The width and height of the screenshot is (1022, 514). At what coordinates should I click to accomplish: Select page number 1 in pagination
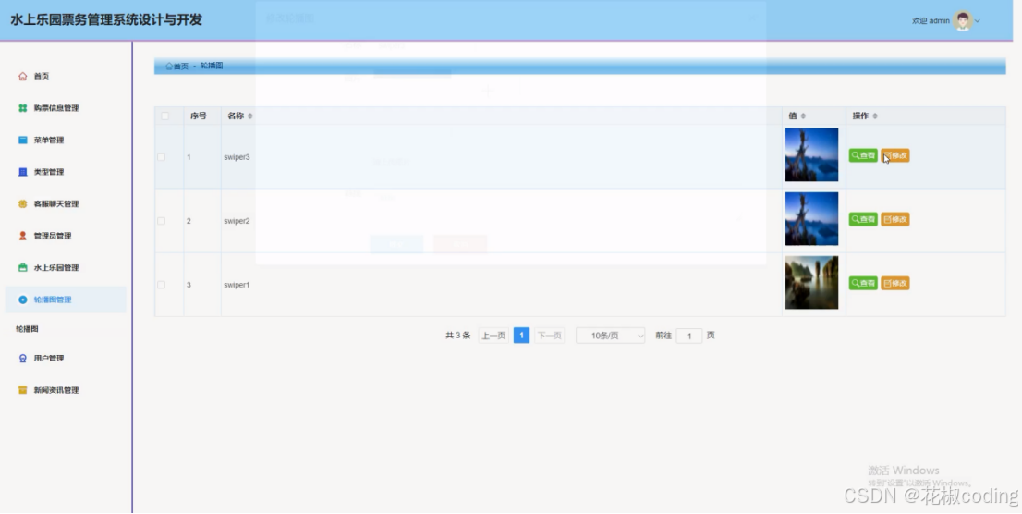pos(521,336)
